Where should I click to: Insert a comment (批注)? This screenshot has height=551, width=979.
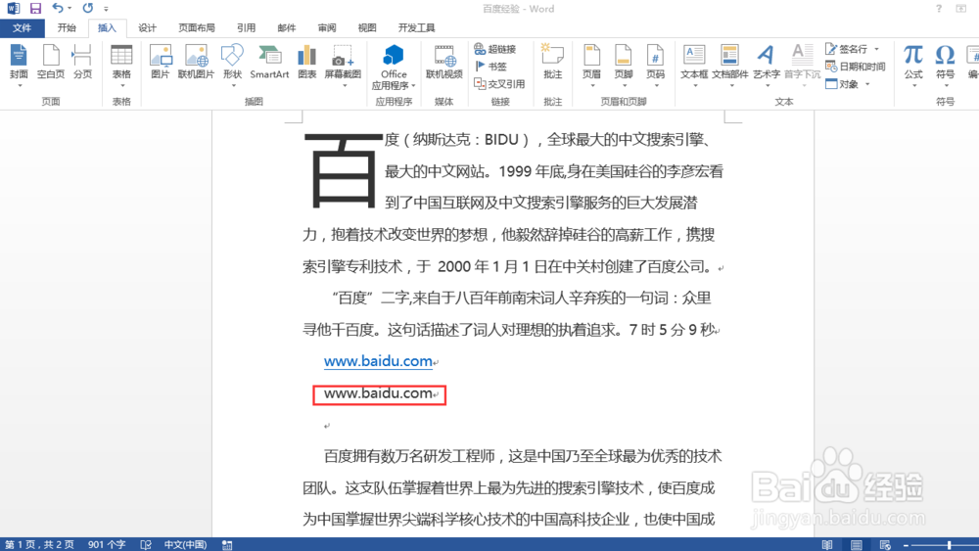click(x=552, y=63)
